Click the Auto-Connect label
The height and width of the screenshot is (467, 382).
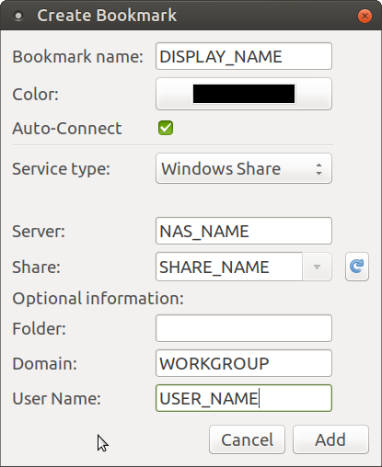(67, 128)
